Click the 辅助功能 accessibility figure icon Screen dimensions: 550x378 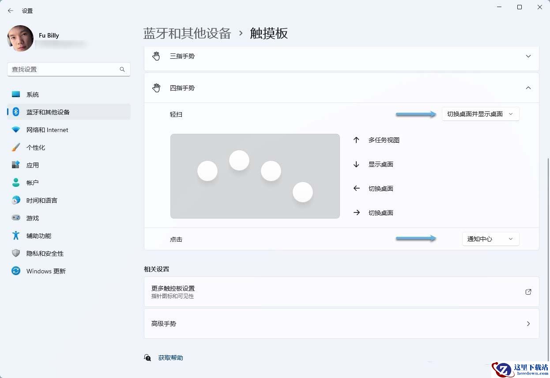click(x=16, y=236)
